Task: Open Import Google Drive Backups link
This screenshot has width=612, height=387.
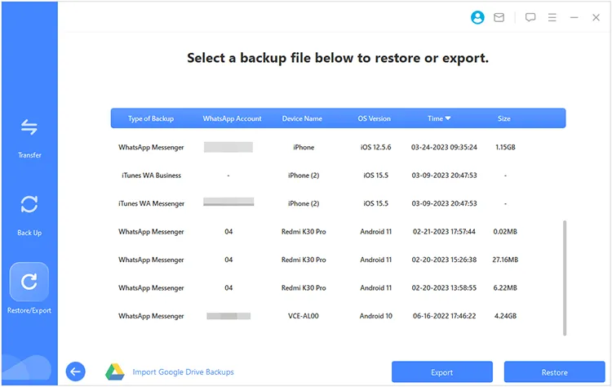Action: pos(183,372)
